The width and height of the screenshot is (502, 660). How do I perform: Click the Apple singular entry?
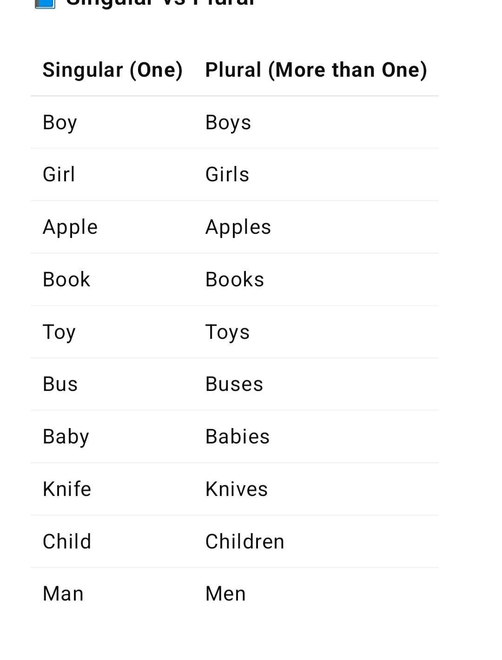(70, 227)
